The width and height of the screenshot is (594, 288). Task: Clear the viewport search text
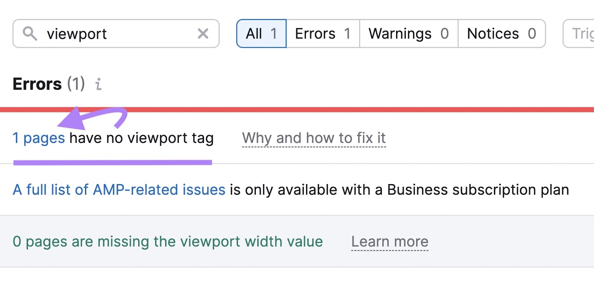(x=203, y=34)
